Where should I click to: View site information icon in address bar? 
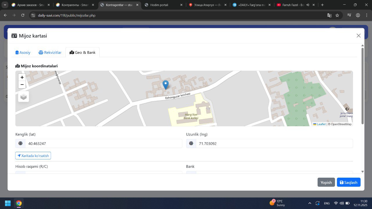33,15
